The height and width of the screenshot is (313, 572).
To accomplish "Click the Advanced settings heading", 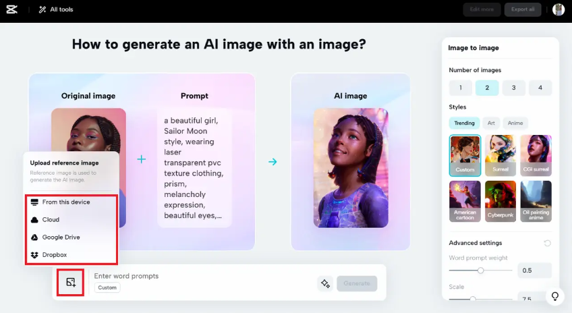I will click(x=476, y=243).
